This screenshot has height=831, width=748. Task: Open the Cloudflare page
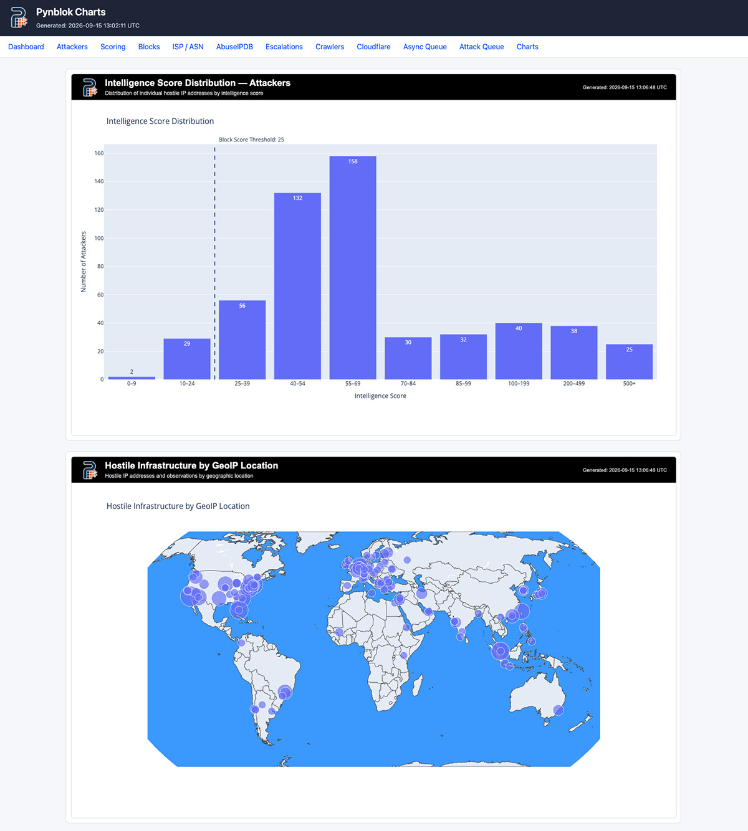374,47
